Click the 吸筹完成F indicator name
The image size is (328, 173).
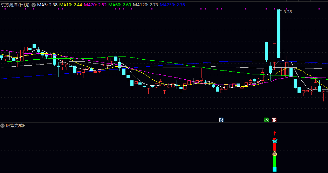[15, 126]
